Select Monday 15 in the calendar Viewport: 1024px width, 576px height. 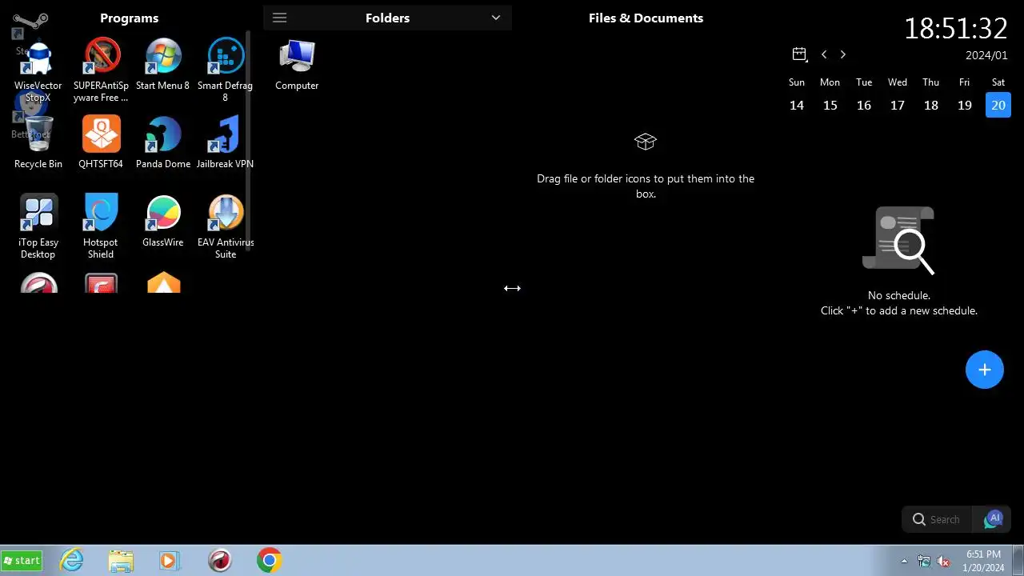(830, 105)
